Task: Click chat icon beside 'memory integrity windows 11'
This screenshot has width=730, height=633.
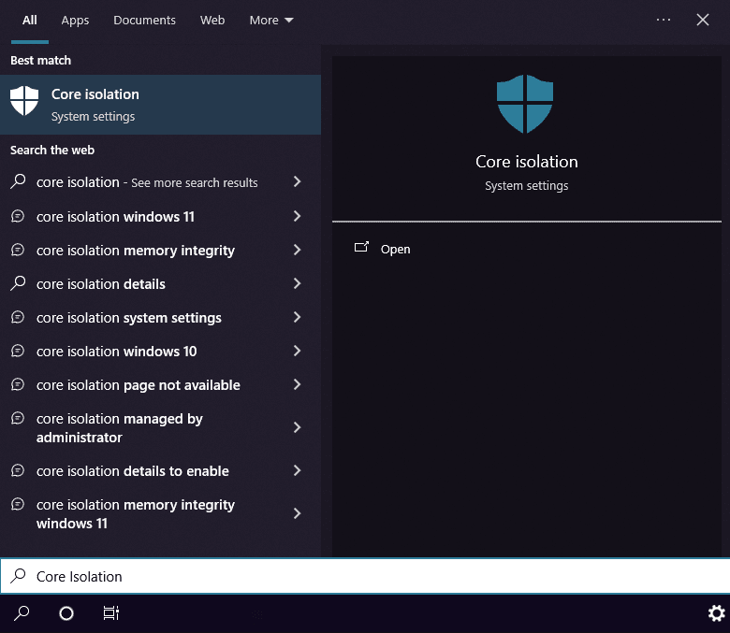Action: (x=18, y=504)
